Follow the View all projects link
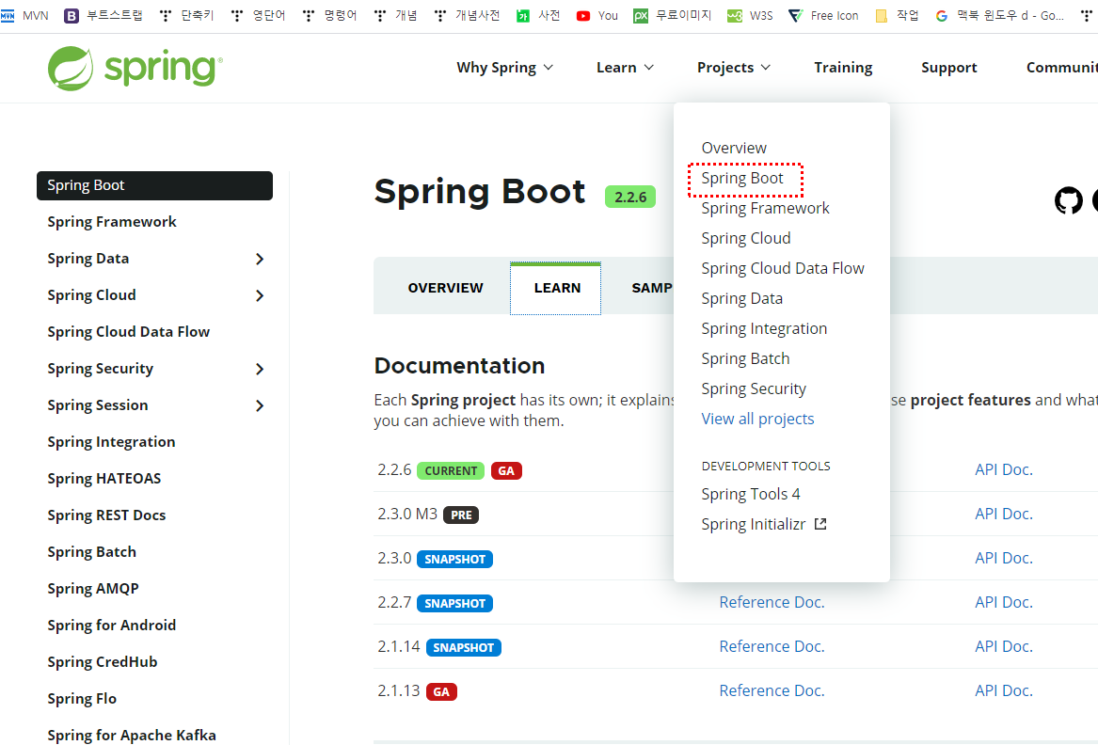The image size is (1098, 745). point(757,419)
